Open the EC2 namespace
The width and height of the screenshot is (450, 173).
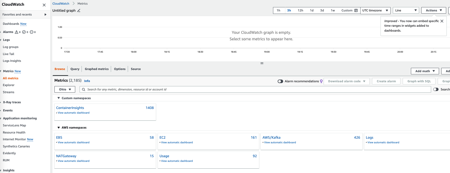(162, 138)
